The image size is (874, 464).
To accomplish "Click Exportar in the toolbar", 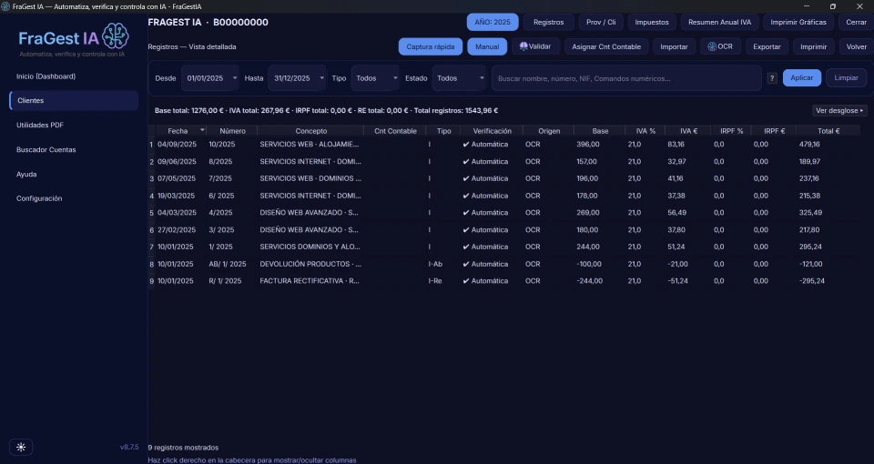I will [x=767, y=46].
